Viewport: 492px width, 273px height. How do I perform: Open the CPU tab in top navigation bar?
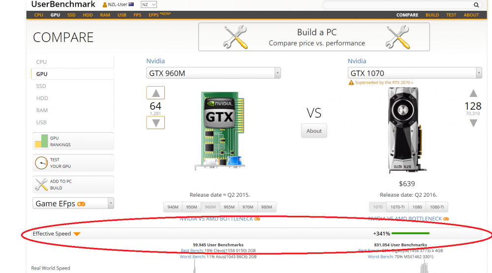tap(38, 15)
